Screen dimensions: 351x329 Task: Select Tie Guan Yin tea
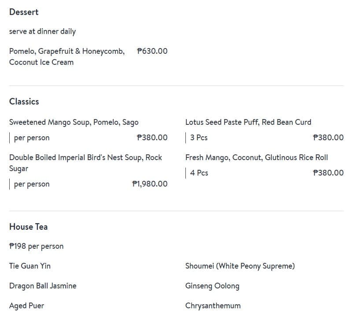point(30,266)
